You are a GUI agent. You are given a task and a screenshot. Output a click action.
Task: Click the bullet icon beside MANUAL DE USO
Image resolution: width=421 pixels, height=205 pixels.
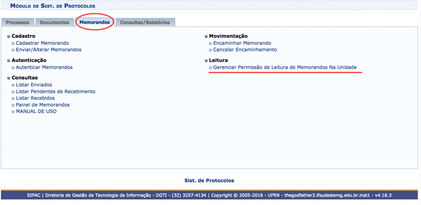tap(13, 112)
